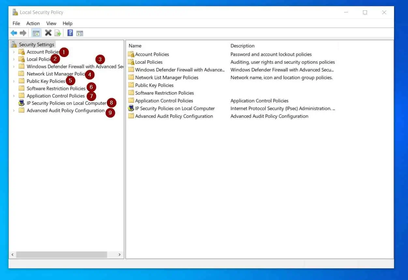The height and width of the screenshot is (280, 408).
Task: Click "Network name, icon and location group policies."
Action: (x=282, y=77)
